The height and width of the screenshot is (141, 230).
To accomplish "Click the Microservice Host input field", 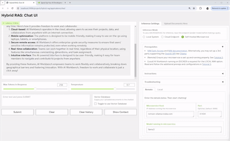I will [170, 114].
